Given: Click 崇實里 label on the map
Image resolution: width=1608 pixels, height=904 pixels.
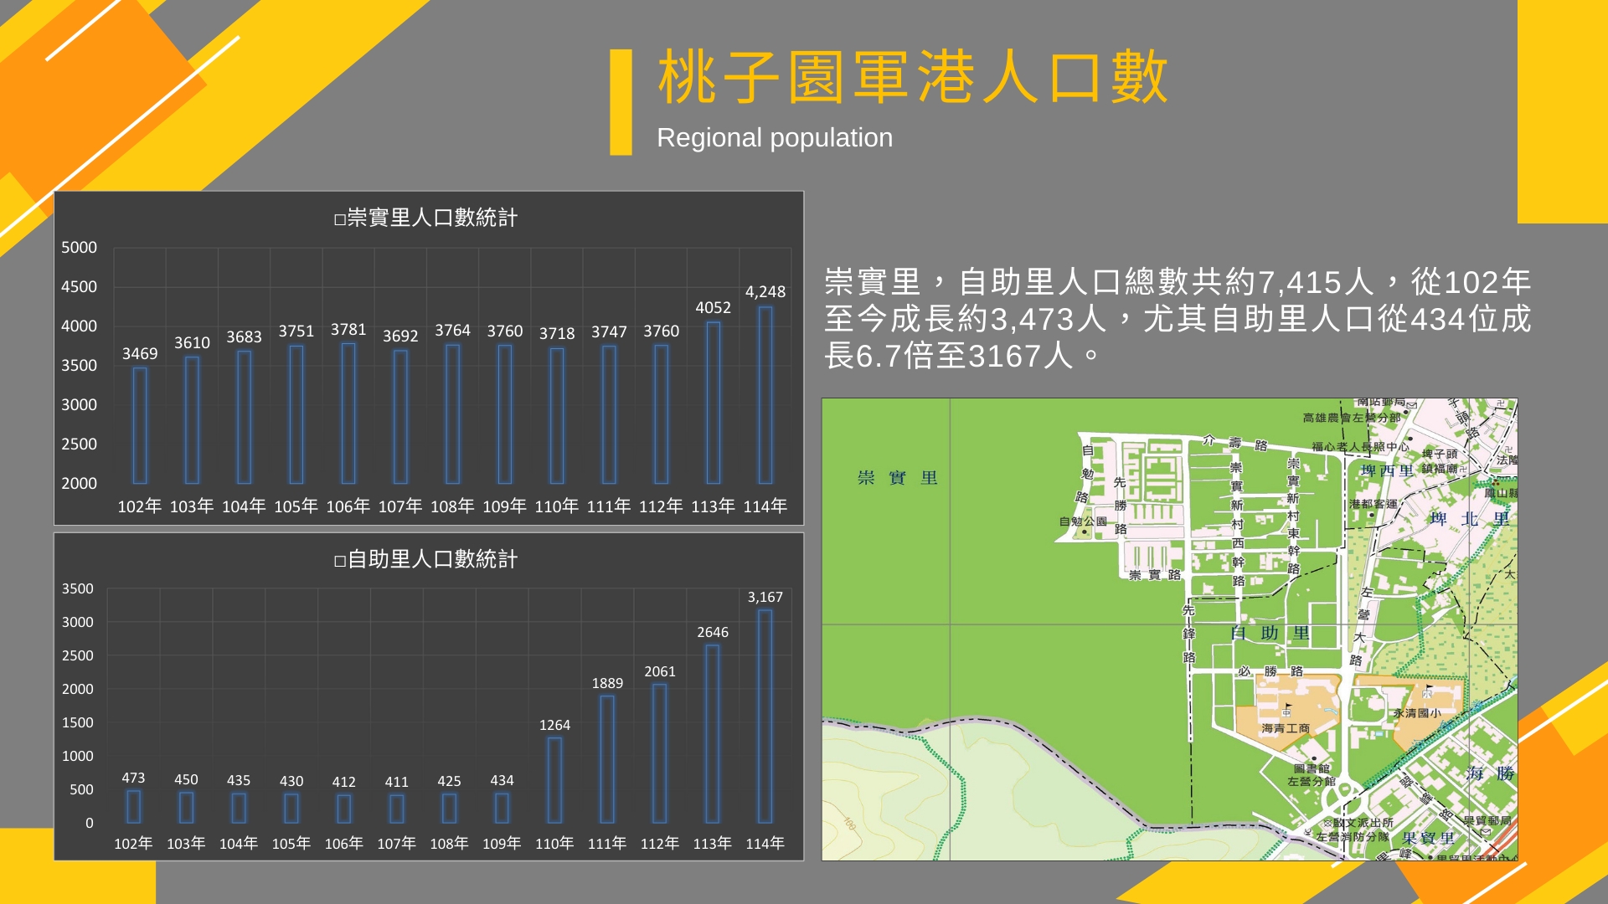Looking at the screenshot, I should click(x=897, y=477).
